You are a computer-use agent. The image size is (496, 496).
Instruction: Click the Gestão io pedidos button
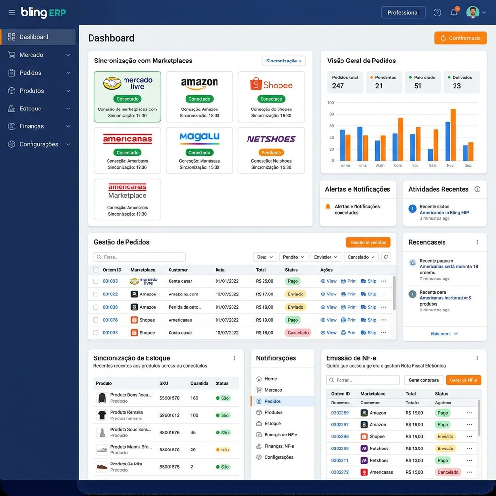[x=368, y=242]
